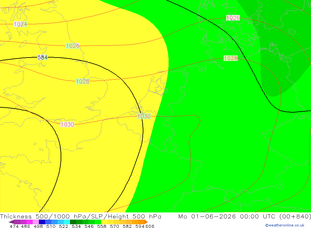
Task: Pick the cyan swatch above 522
Action: point(67,222)
